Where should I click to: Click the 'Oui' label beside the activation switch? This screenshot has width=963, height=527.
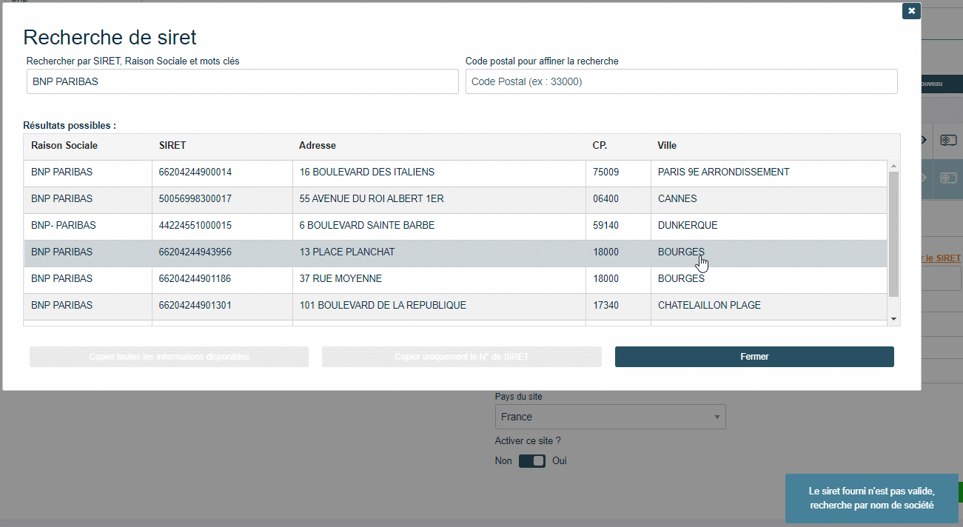click(x=560, y=460)
